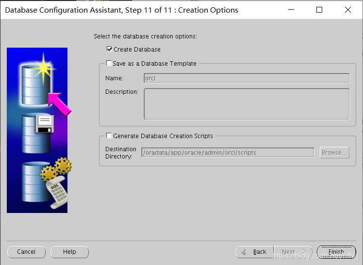Screen dimensions: 363x265
Task: Focus the Destination Directory path field
Action: (x=228, y=153)
